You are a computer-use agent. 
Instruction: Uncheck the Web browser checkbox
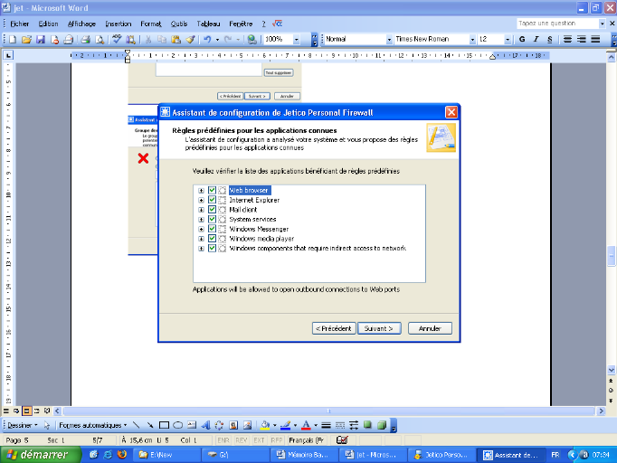tap(212, 191)
